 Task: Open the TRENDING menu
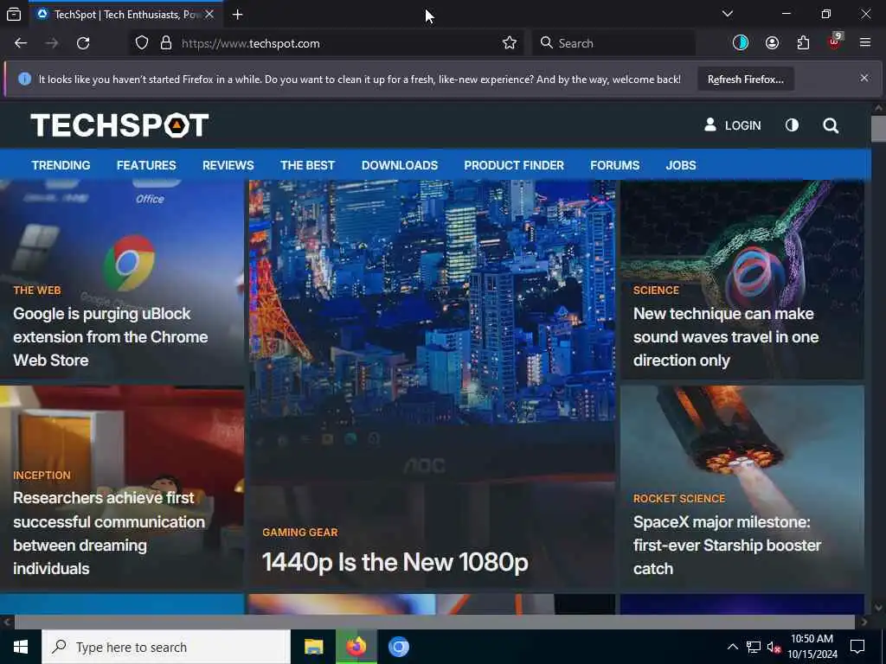click(x=61, y=165)
